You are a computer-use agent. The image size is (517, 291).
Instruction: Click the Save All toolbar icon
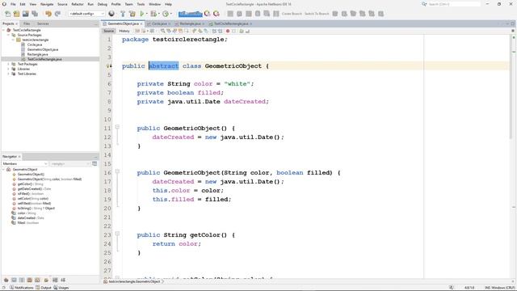[35, 14]
